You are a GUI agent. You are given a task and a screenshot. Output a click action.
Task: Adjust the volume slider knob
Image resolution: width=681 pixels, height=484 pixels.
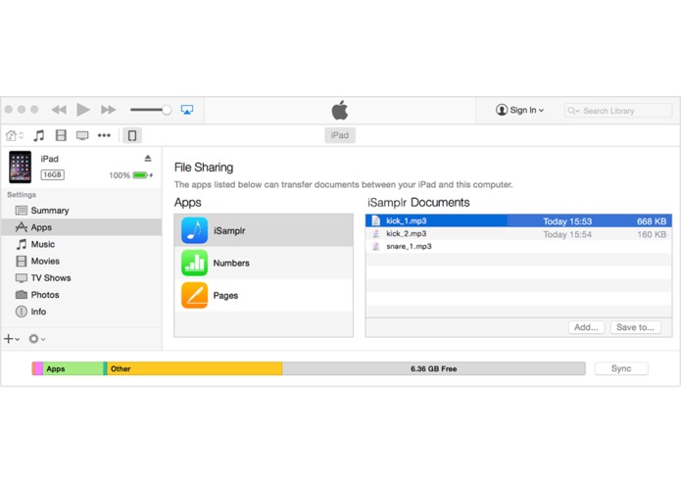pyautogui.click(x=167, y=111)
